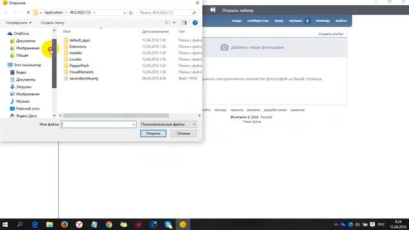Refresh the folder listing in address bar

click(x=130, y=13)
